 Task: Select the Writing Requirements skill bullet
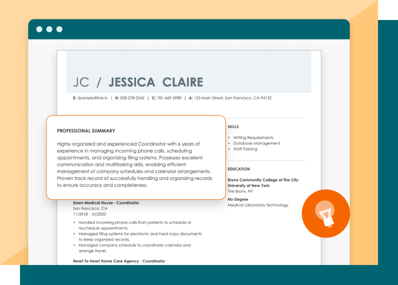[x=253, y=138]
